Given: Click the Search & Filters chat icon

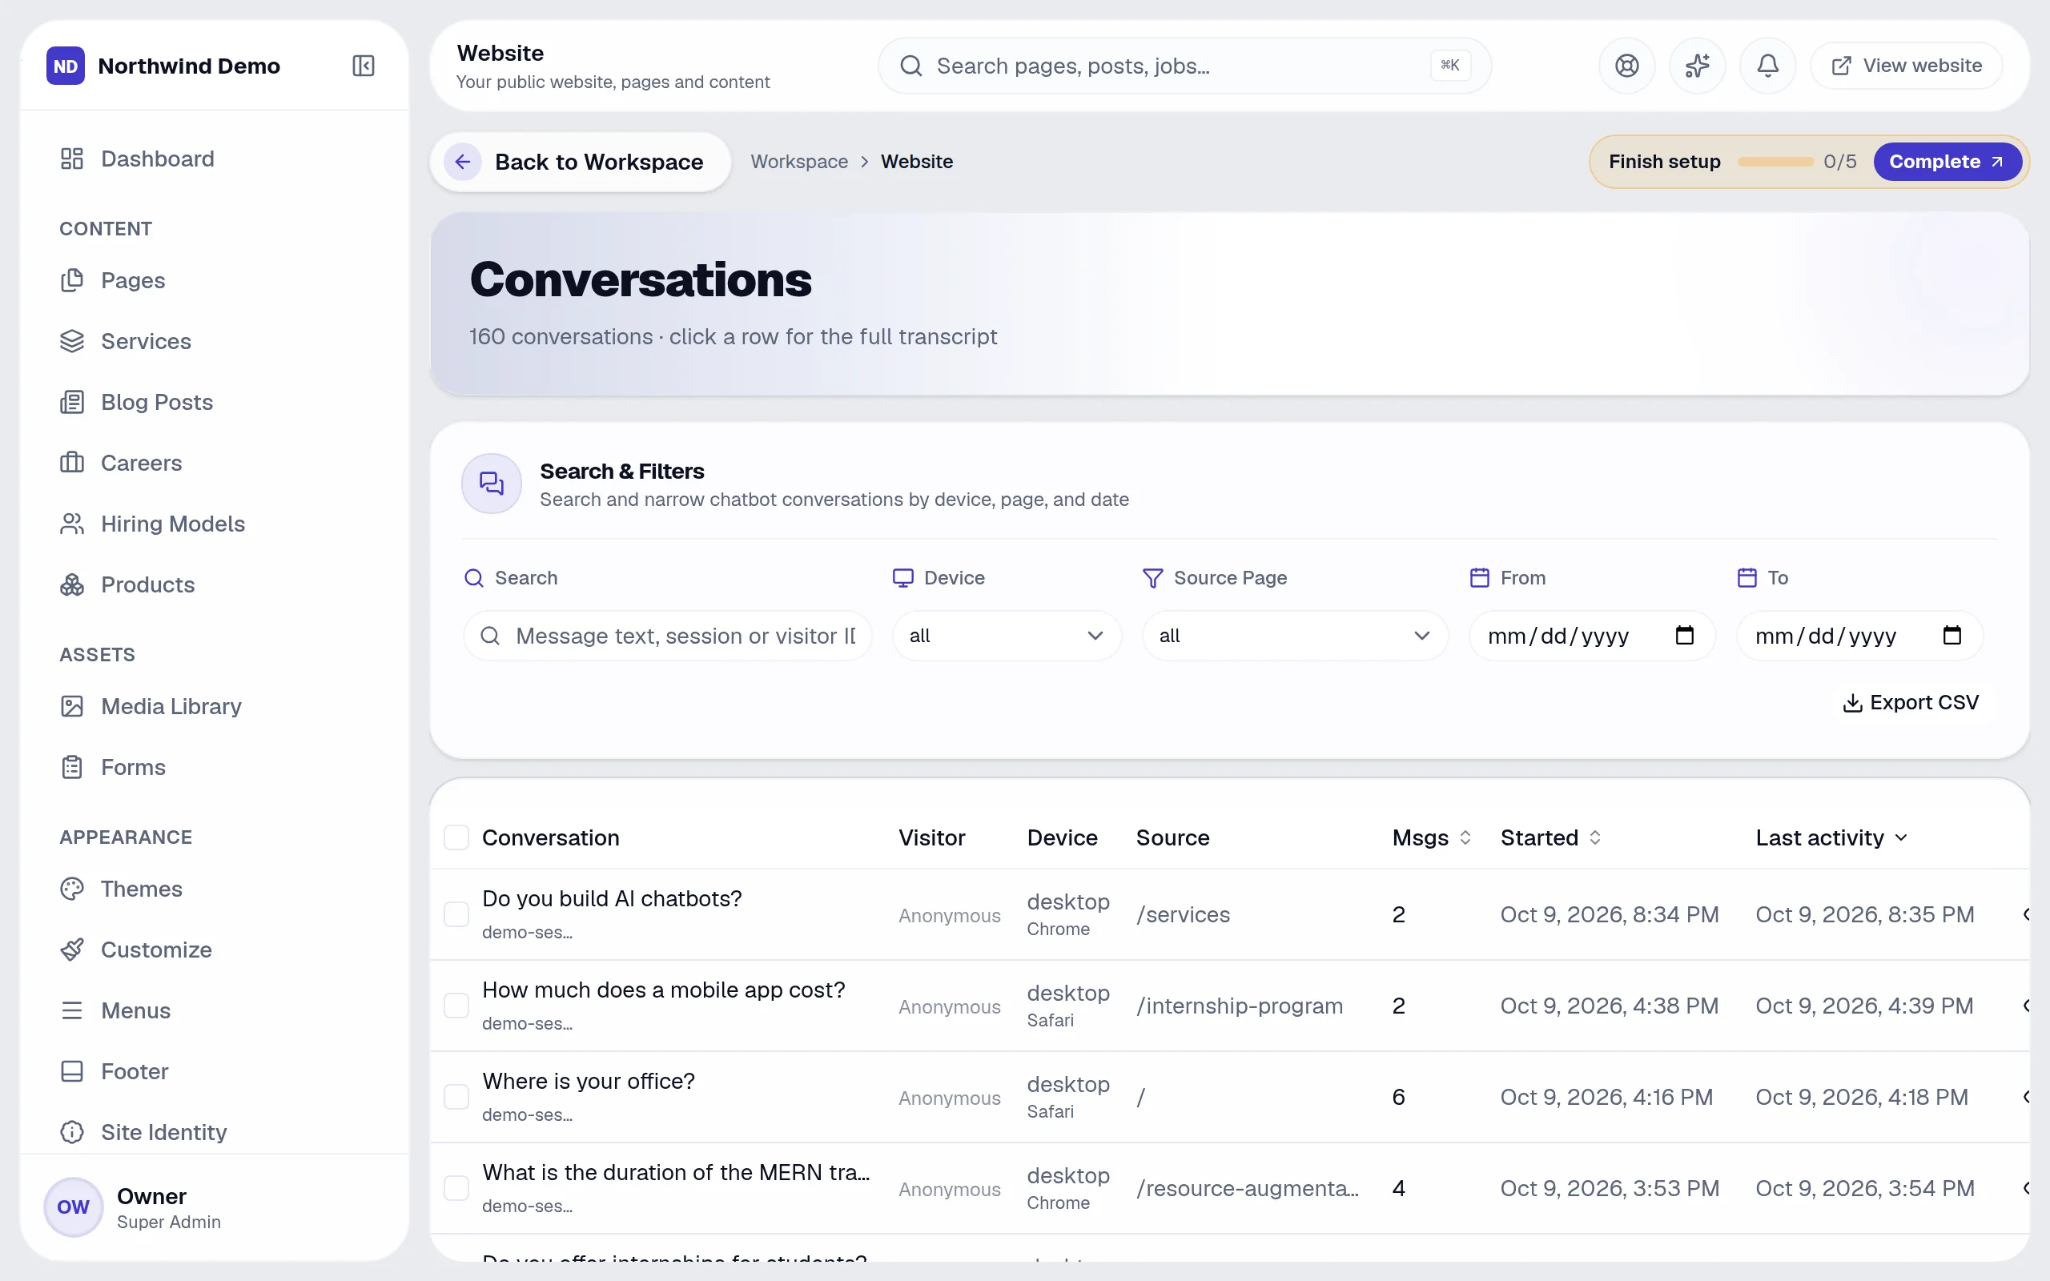Looking at the screenshot, I should tap(492, 483).
